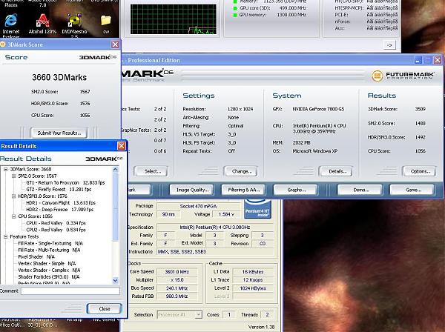Viewport: 445px width, 332px height.
Task: Open system Details... button
Action: click(x=336, y=171)
